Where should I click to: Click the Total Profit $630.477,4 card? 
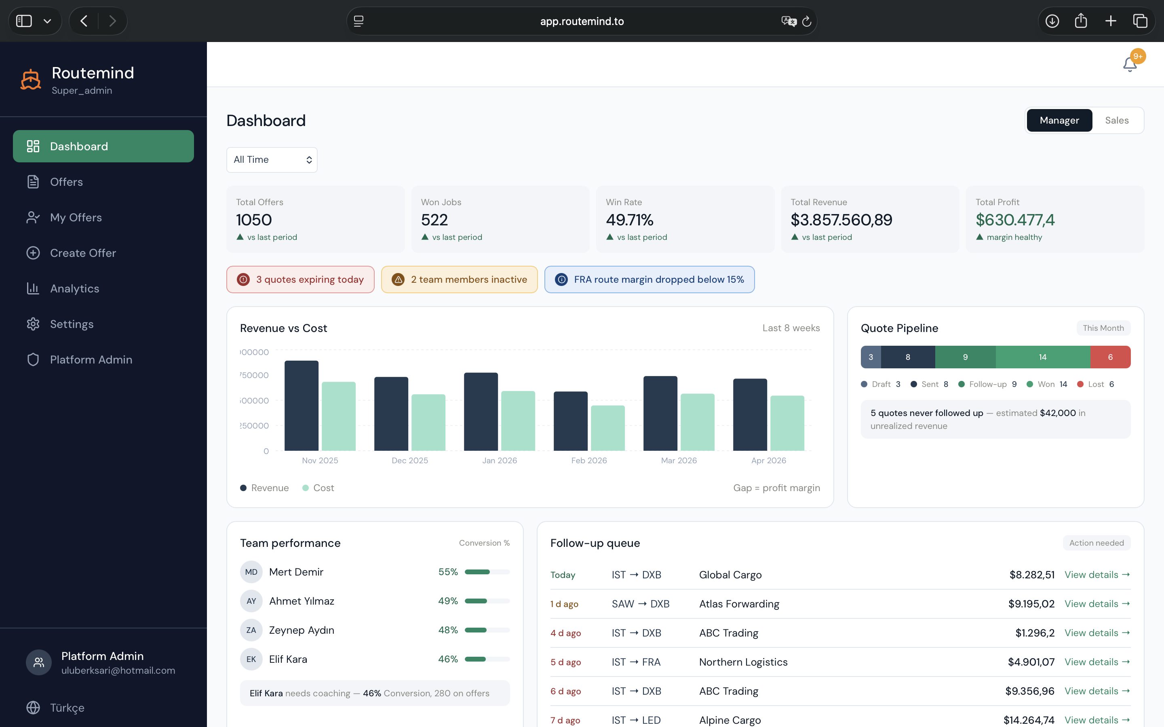(x=1055, y=219)
